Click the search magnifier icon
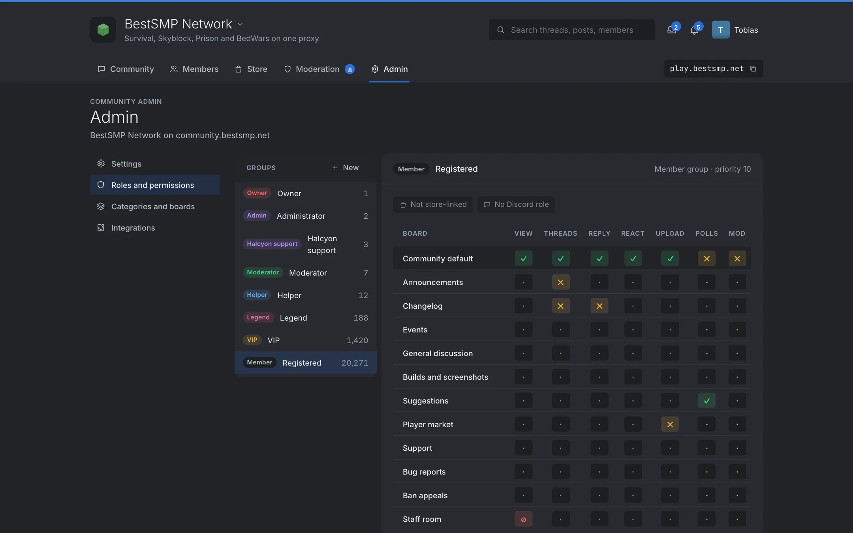The image size is (853, 533). [500, 30]
